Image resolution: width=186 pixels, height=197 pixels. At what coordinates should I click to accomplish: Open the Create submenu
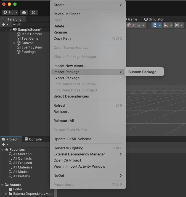point(87,5)
